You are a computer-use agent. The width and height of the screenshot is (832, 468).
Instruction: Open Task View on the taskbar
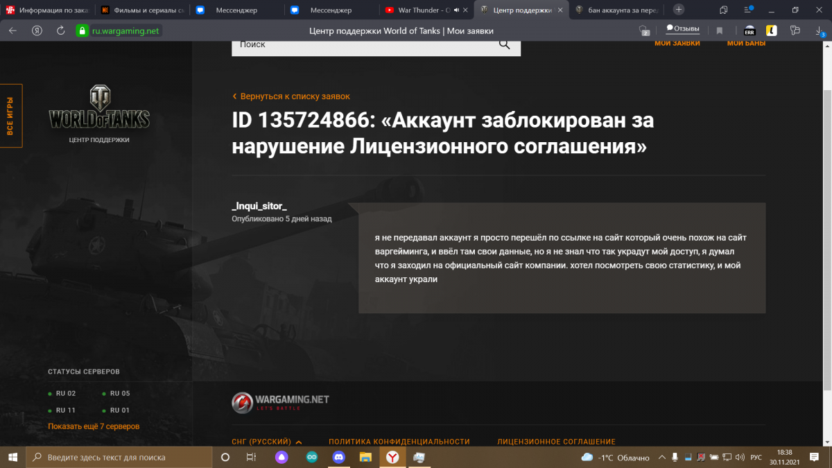pos(252,458)
